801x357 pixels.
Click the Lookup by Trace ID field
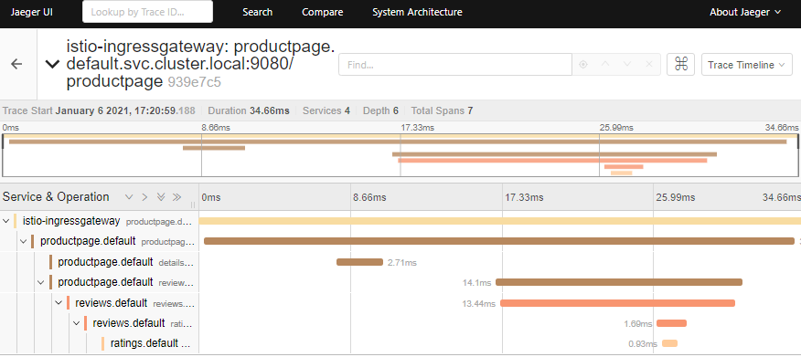click(147, 12)
